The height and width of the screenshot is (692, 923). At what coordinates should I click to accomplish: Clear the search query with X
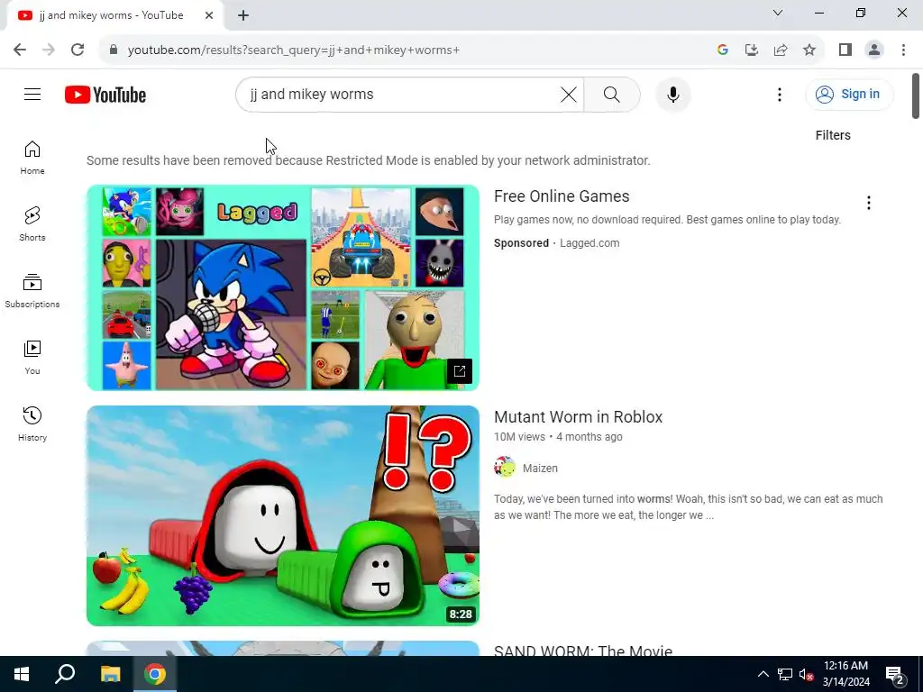pyautogui.click(x=568, y=94)
